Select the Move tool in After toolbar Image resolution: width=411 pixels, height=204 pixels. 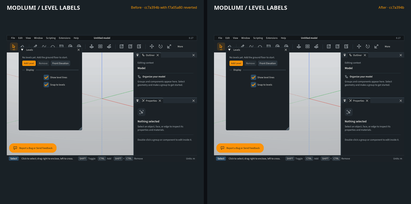pos(359,46)
